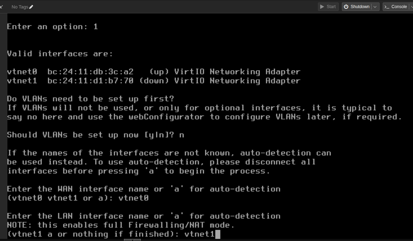Expand the noVNC toolbar handle at screen bottom
Image resolution: width=413 pixels, height=241 pixels.
coord(133,240)
